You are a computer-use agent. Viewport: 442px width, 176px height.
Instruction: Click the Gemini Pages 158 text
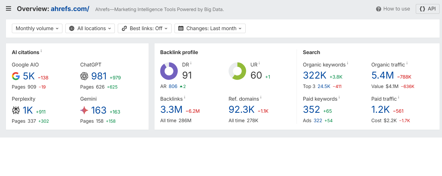click(92, 121)
